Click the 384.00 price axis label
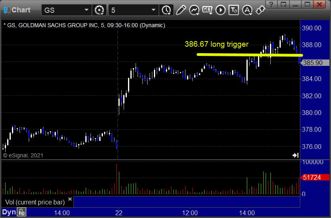331x218 pixels. click(311, 79)
